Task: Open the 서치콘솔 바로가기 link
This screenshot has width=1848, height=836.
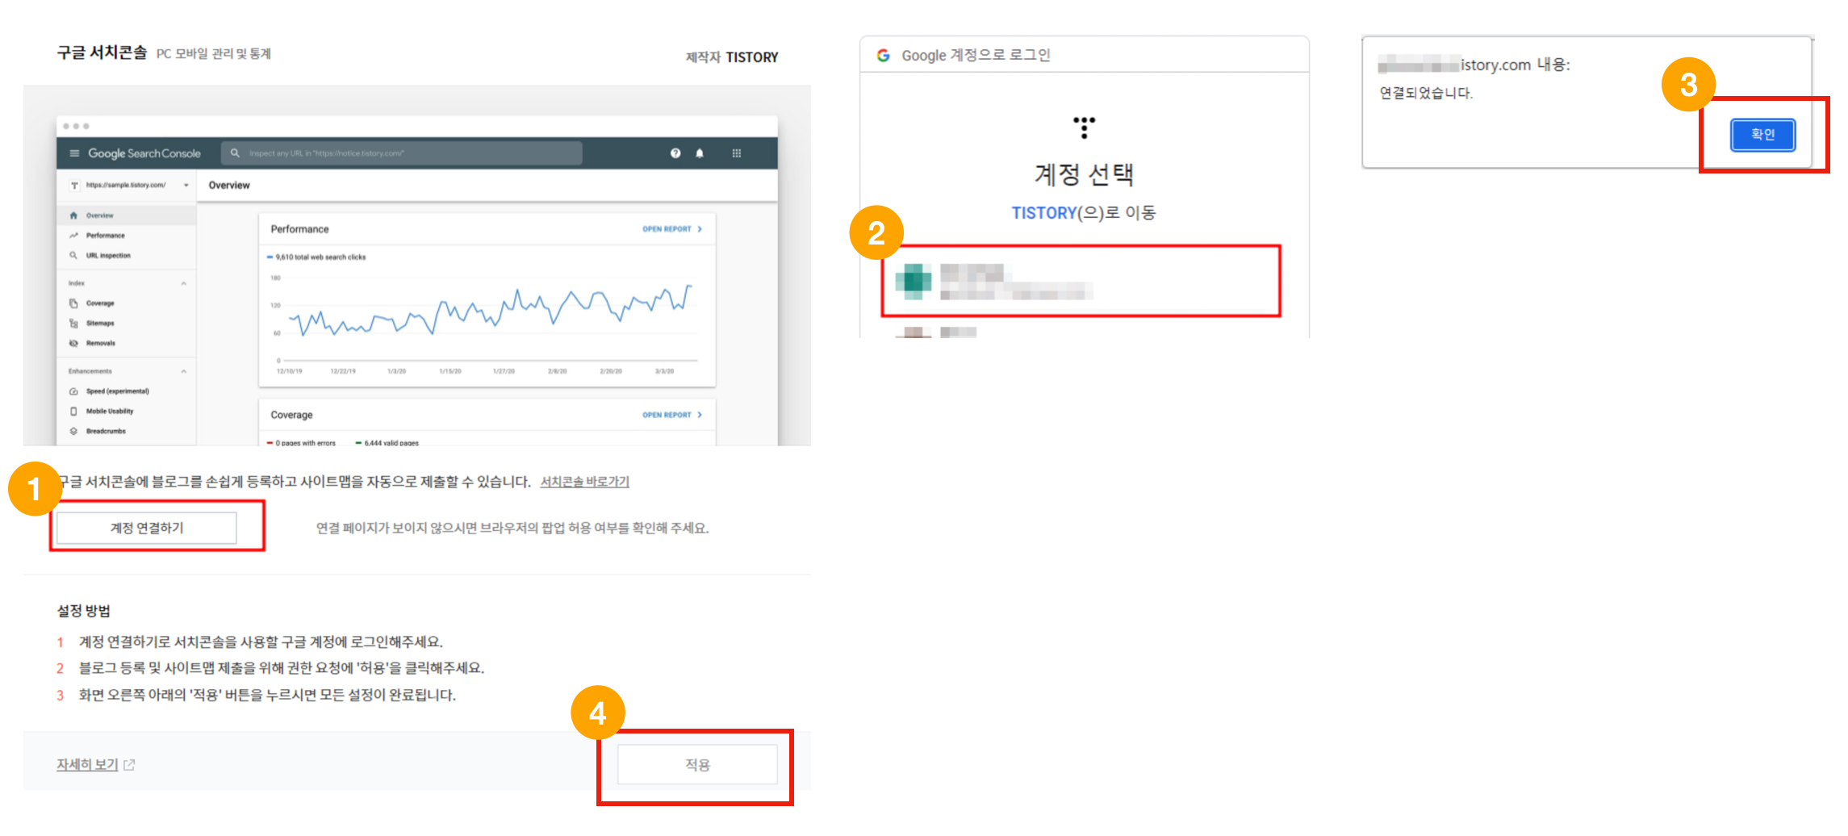Action: pyautogui.click(x=583, y=481)
